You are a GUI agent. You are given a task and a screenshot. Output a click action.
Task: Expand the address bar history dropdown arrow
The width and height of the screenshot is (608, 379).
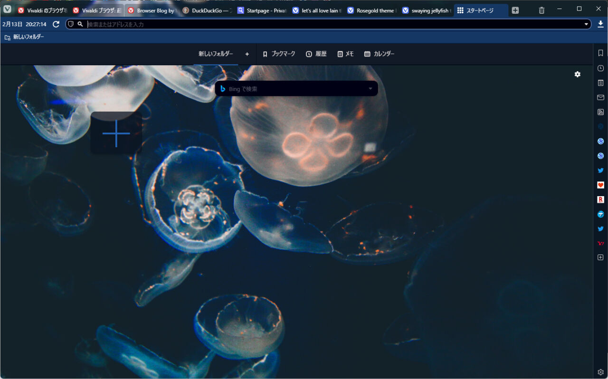[586, 24]
